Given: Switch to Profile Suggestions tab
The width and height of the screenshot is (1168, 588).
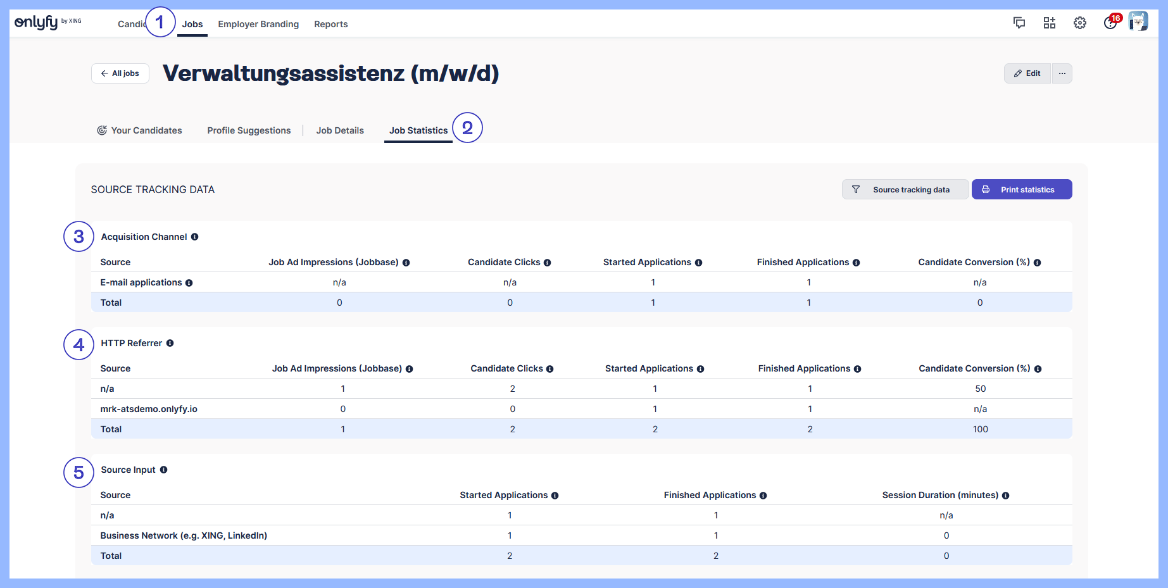Looking at the screenshot, I should (x=249, y=130).
